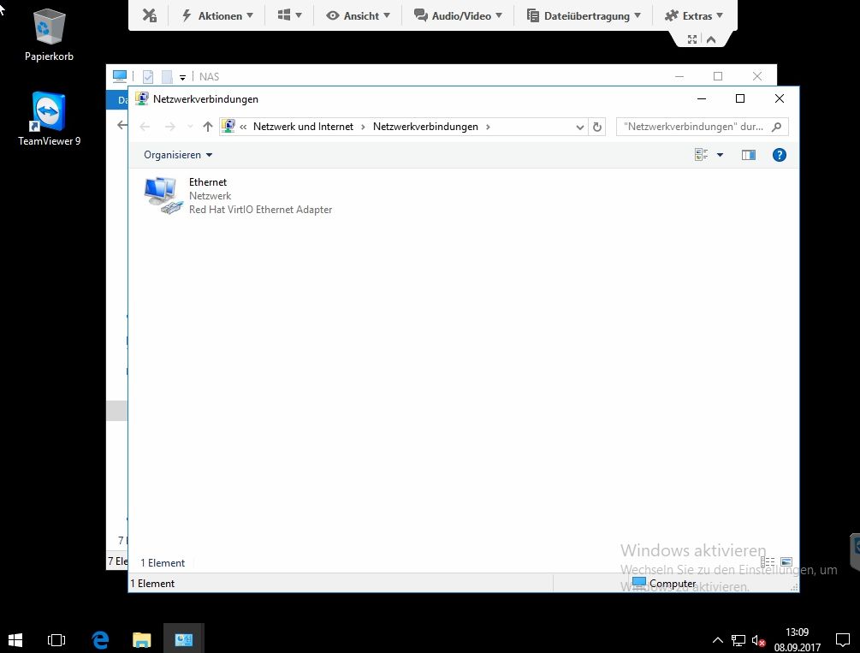Open File Explorer from taskbar

click(142, 639)
